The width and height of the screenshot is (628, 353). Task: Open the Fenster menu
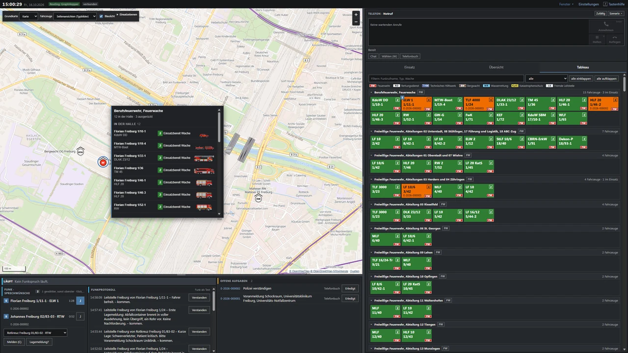click(x=566, y=4)
